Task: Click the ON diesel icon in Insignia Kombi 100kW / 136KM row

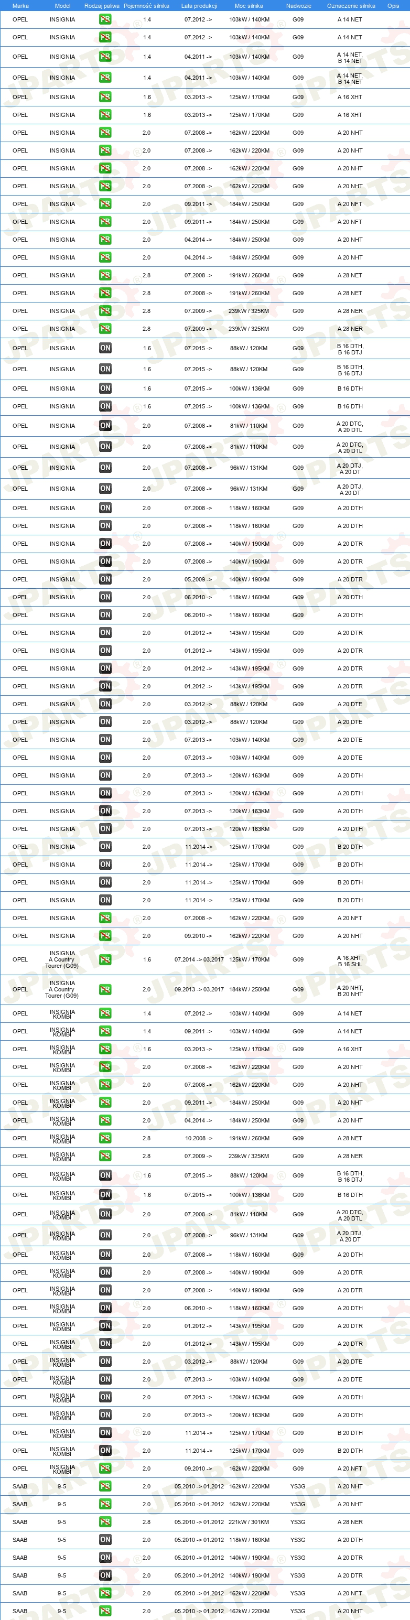Action: pos(105,1195)
